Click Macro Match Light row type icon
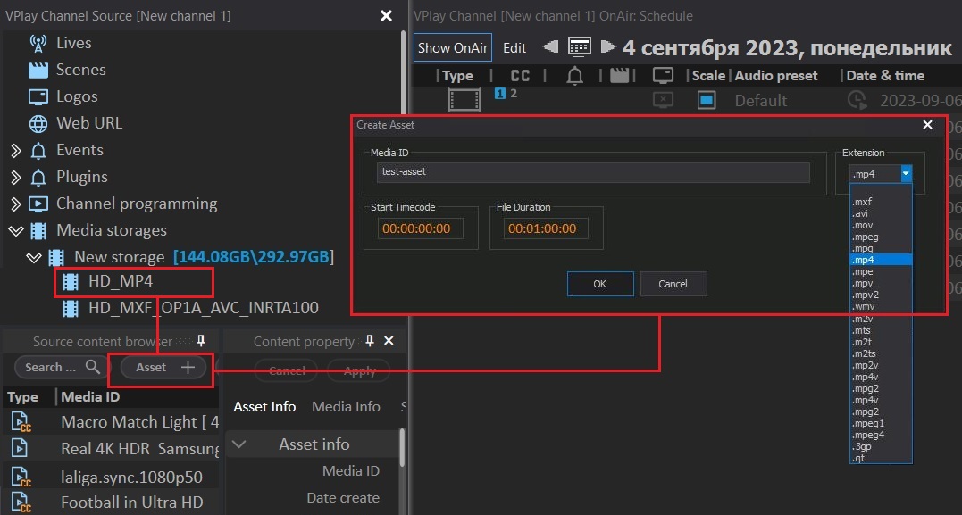 coord(21,423)
